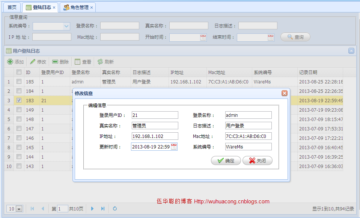Jump to last page in pager

click(103, 209)
